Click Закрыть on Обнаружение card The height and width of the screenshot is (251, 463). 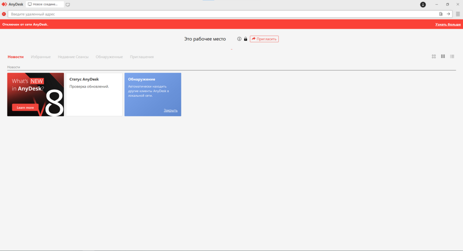(171, 110)
